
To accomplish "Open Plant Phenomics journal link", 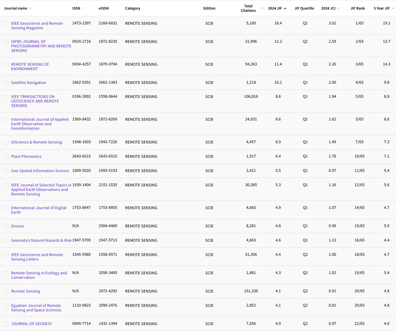I will coord(26,156).
